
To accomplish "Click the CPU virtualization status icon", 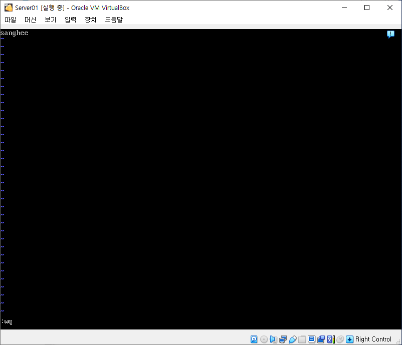I will [331, 339].
